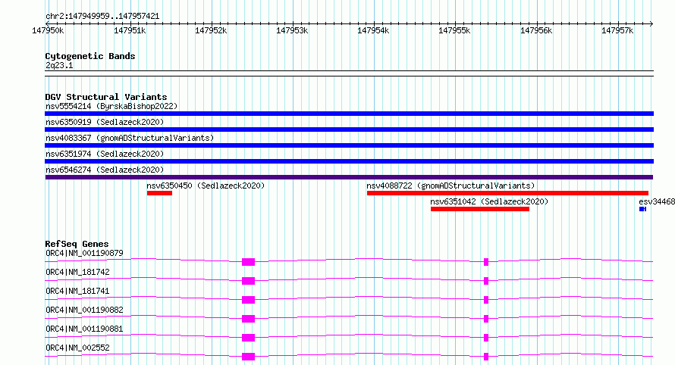The height and width of the screenshot is (365, 675).
Task: Click the nsv6351042 (Sedlazeck2020) label
Action: point(489,201)
